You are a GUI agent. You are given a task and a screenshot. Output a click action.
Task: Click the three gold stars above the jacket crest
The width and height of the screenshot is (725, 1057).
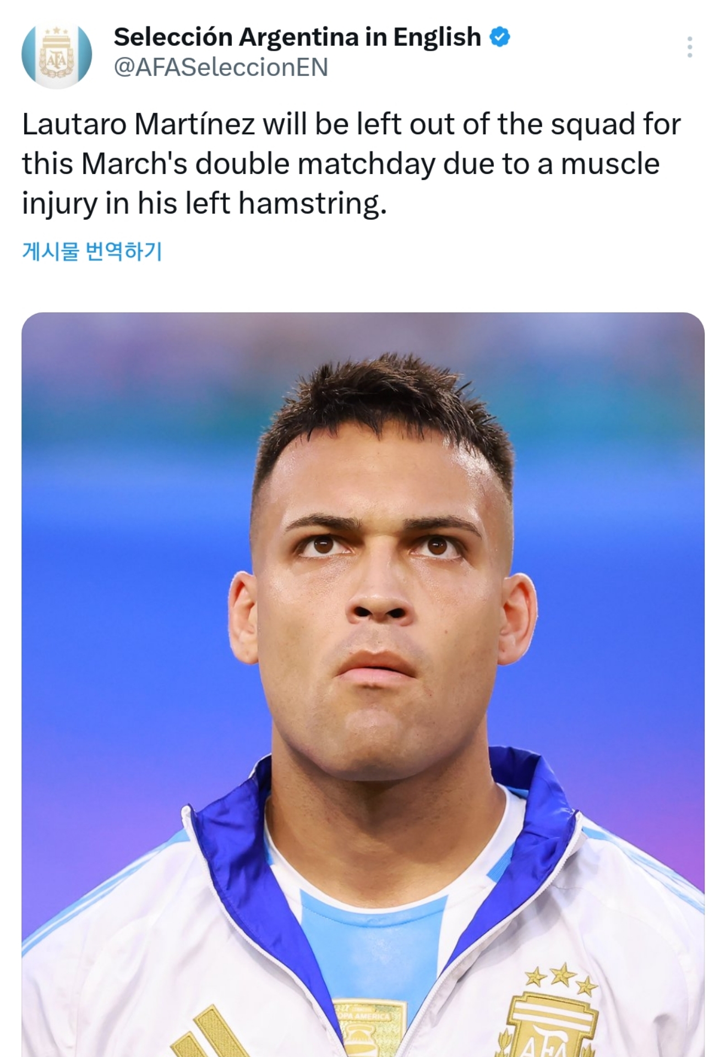pyautogui.click(x=560, y=977)
